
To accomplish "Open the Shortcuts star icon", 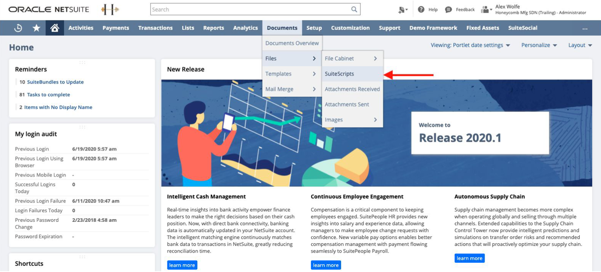I will tap(37, 28).
